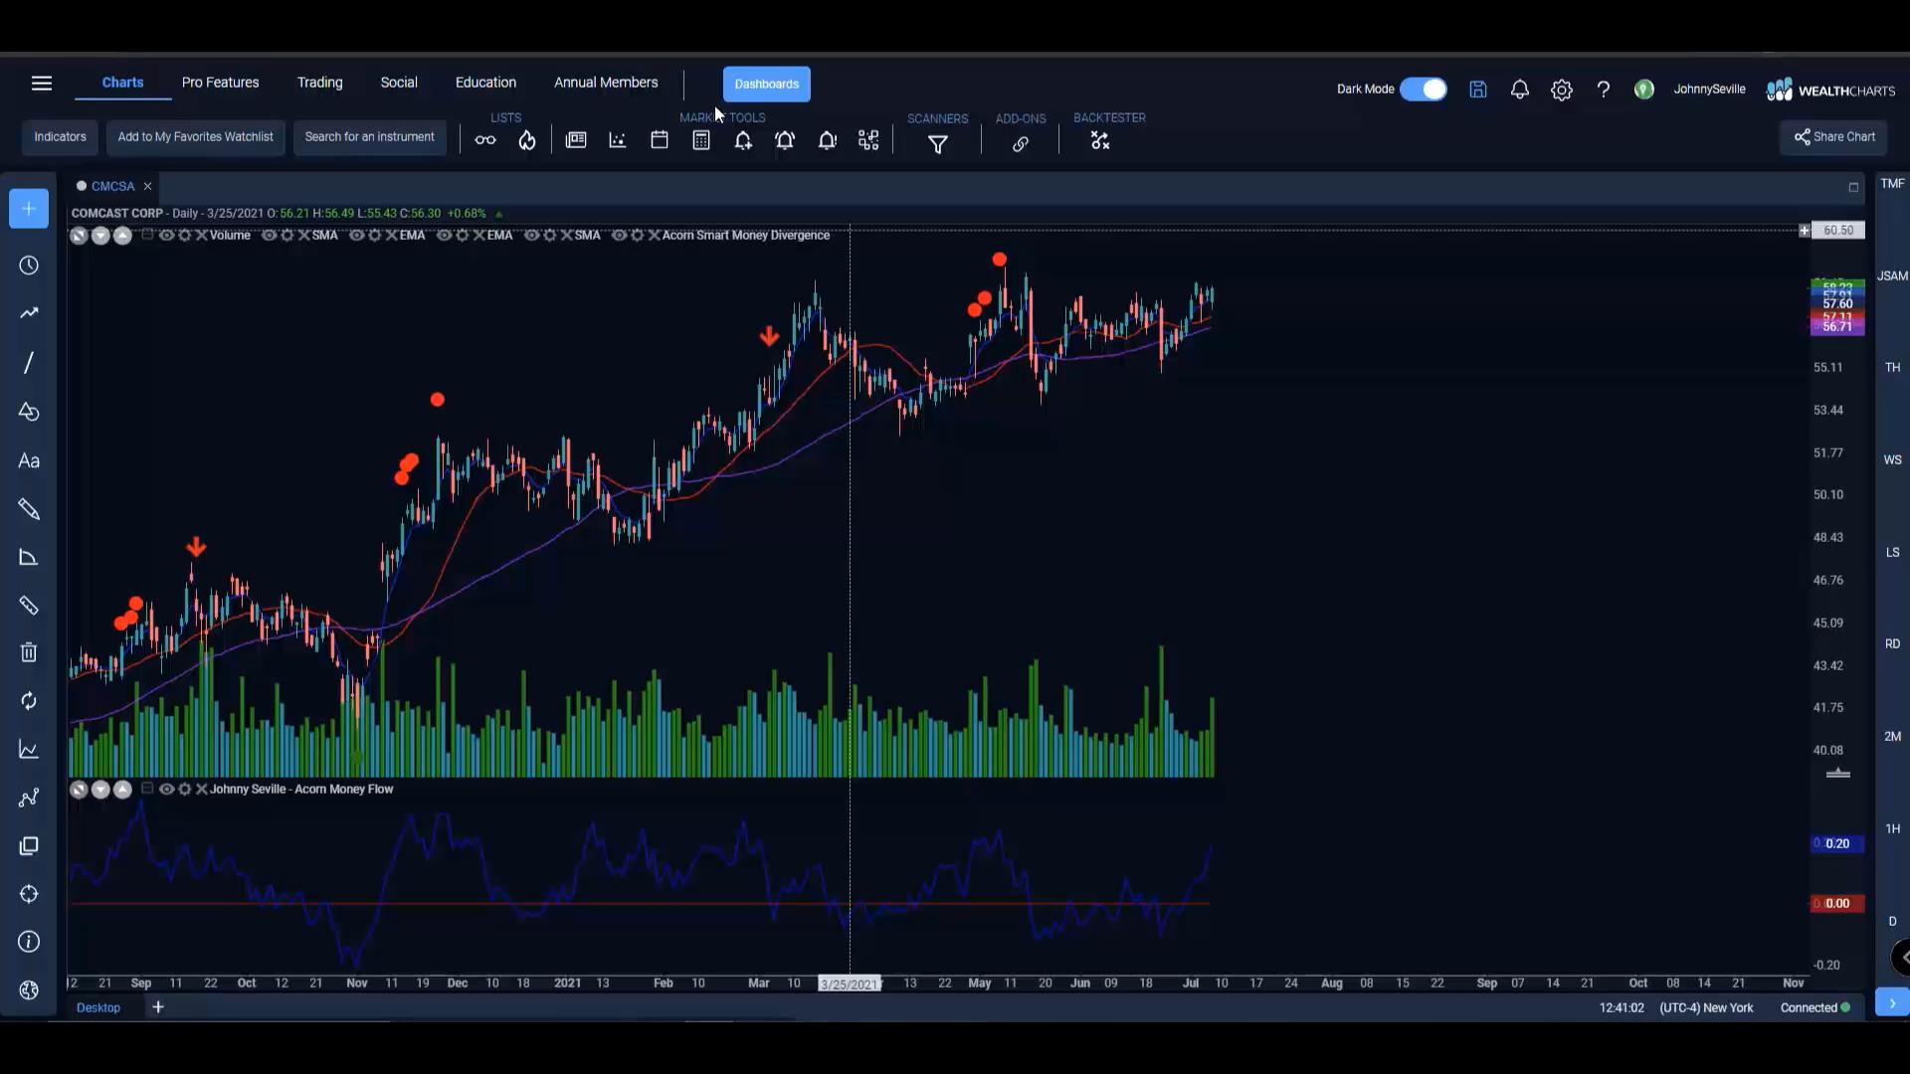Click Search for an instrument field
This screenshot has height=1074, width=1910.
[370, 137]
